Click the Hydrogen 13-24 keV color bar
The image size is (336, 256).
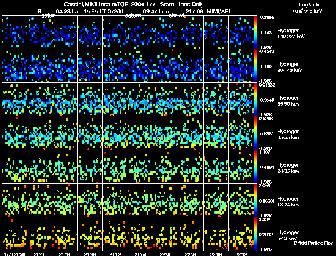(x=255, y=200)
